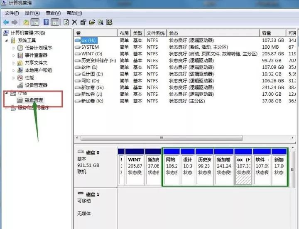This screenshot has width=299, height=229.
Task: Click the magnifier search toolbar icon
Action: coord(100,22)
